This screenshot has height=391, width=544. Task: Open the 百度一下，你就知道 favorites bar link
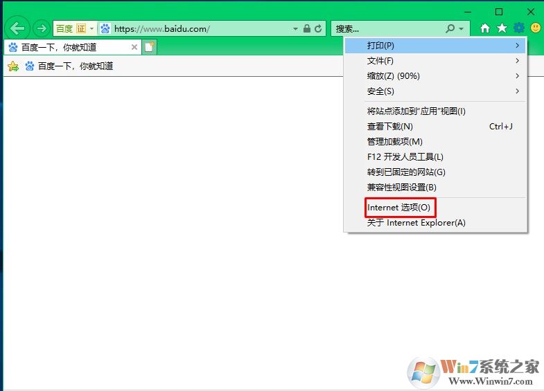[69, 66]
